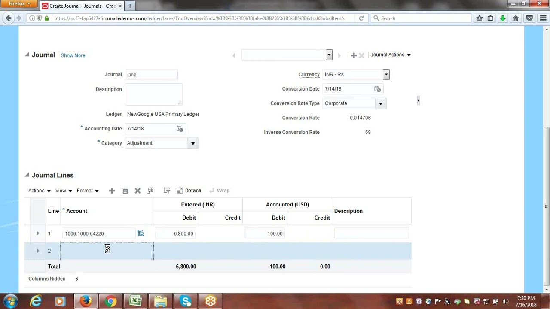Click the previous journal arrow
The width and height of the screenshot is (550, 309).
pos(234,55)
